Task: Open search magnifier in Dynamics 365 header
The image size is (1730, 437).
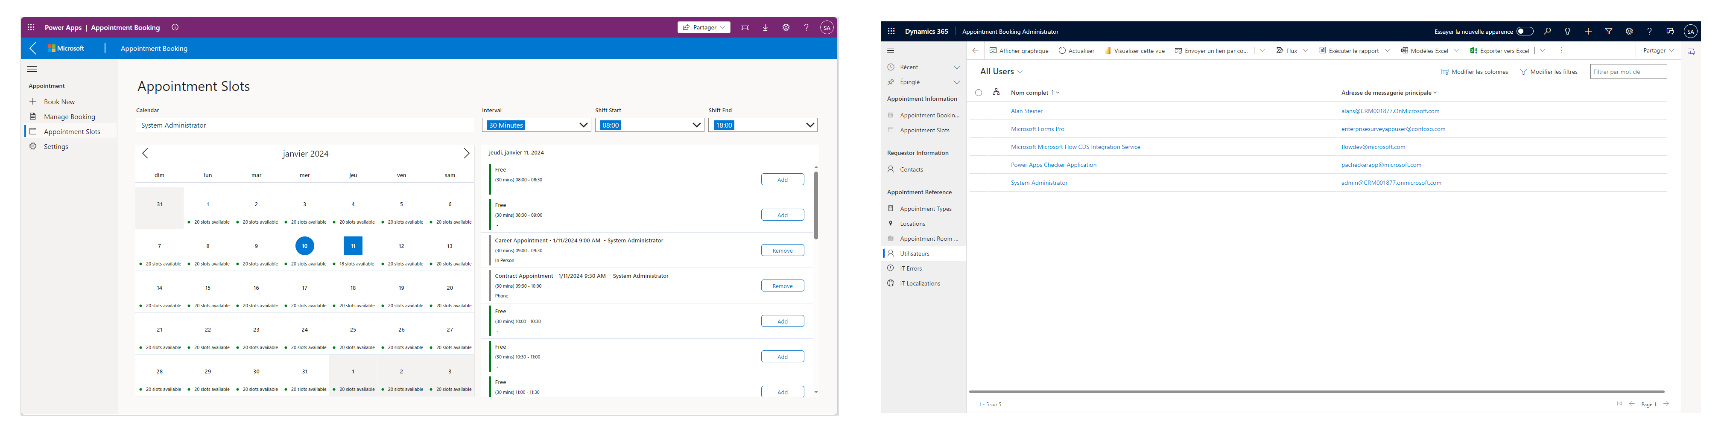Action: coord(1547,32)
